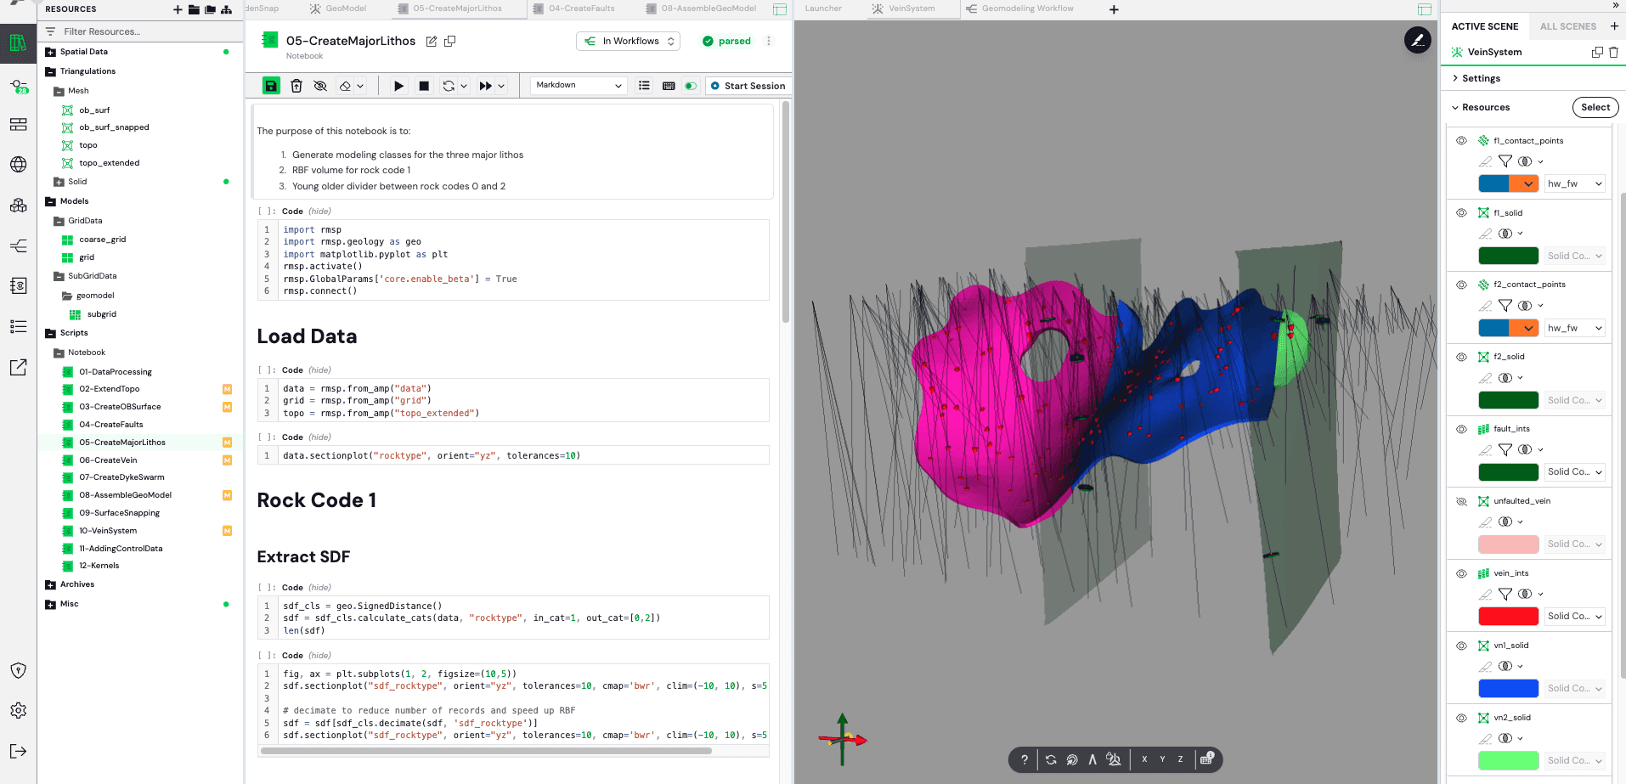
Task: Stop execution with the square stop button
Action: (424, 86)
